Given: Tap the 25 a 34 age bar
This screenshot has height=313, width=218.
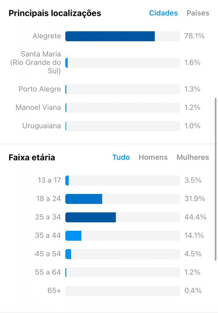Looking at the screenshot, I should 122,217.
